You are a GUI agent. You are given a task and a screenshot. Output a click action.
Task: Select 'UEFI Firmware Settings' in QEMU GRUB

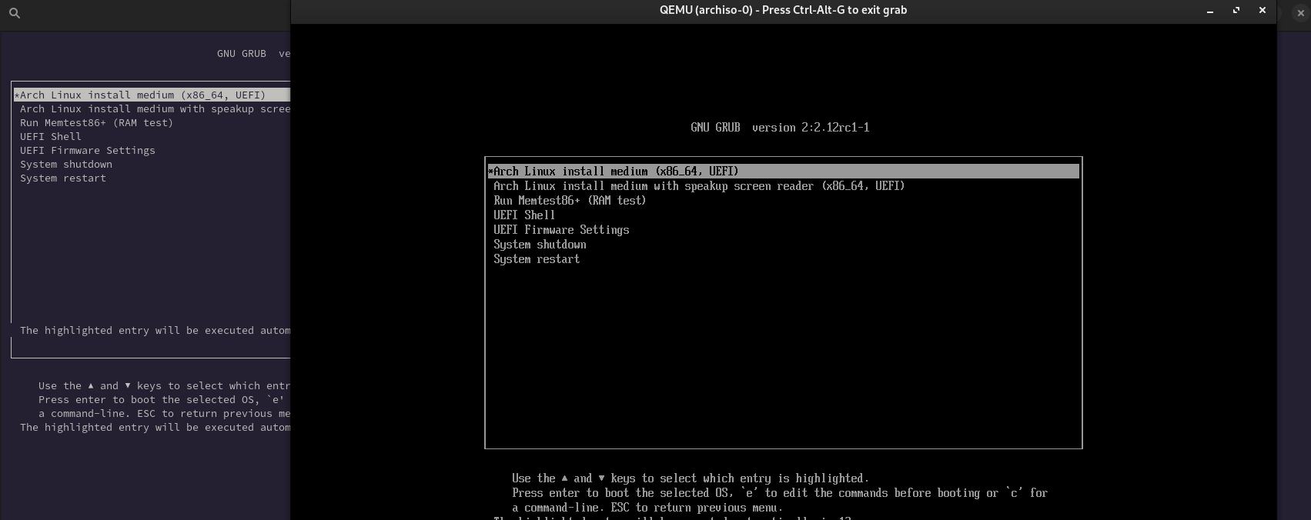tap(561, 230)
